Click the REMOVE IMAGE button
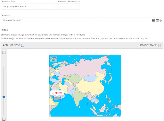 coord(150,45)
